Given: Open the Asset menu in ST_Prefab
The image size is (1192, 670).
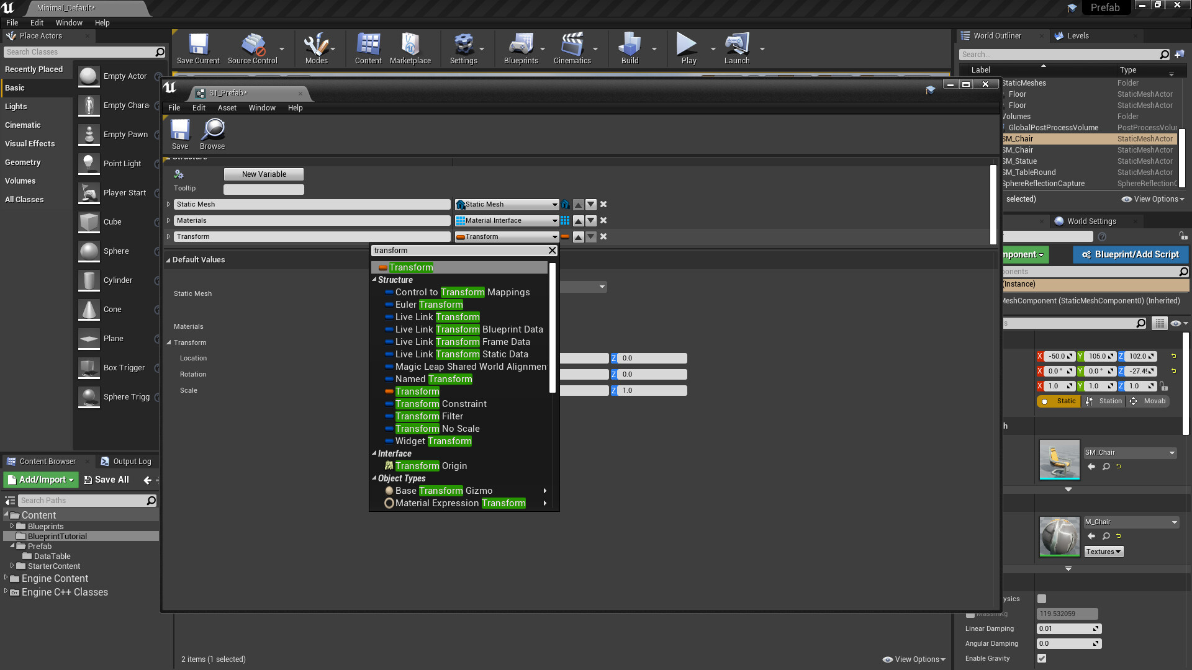Looking at the screenshot, I should (227, 108).
